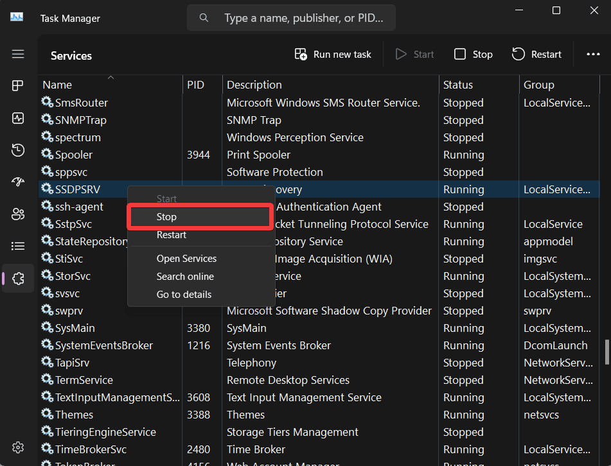
Task: Open the Details page
Action: (17, 246)
